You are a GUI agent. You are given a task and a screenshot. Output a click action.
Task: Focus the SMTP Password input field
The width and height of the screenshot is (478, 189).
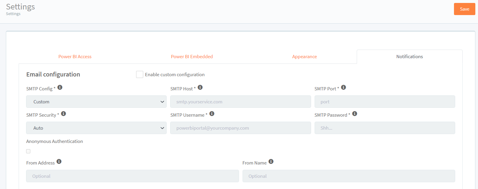(385, 128)
